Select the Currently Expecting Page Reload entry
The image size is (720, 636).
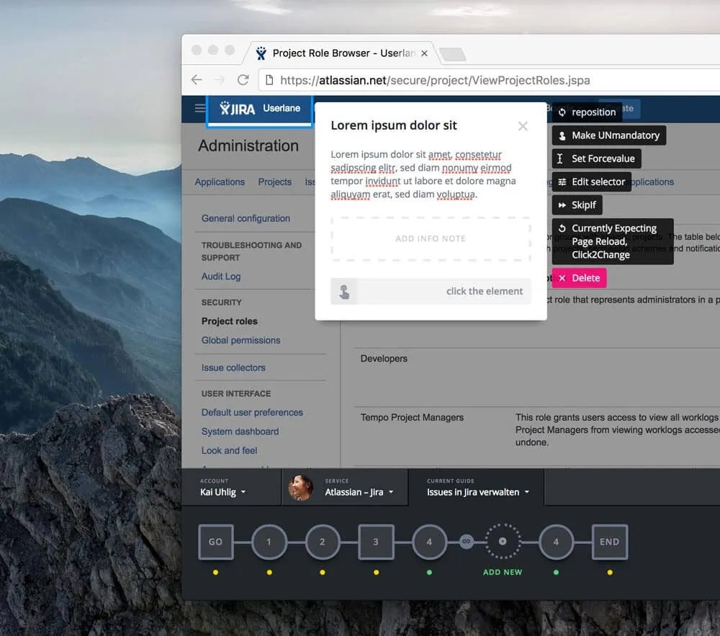coord(613,241)
